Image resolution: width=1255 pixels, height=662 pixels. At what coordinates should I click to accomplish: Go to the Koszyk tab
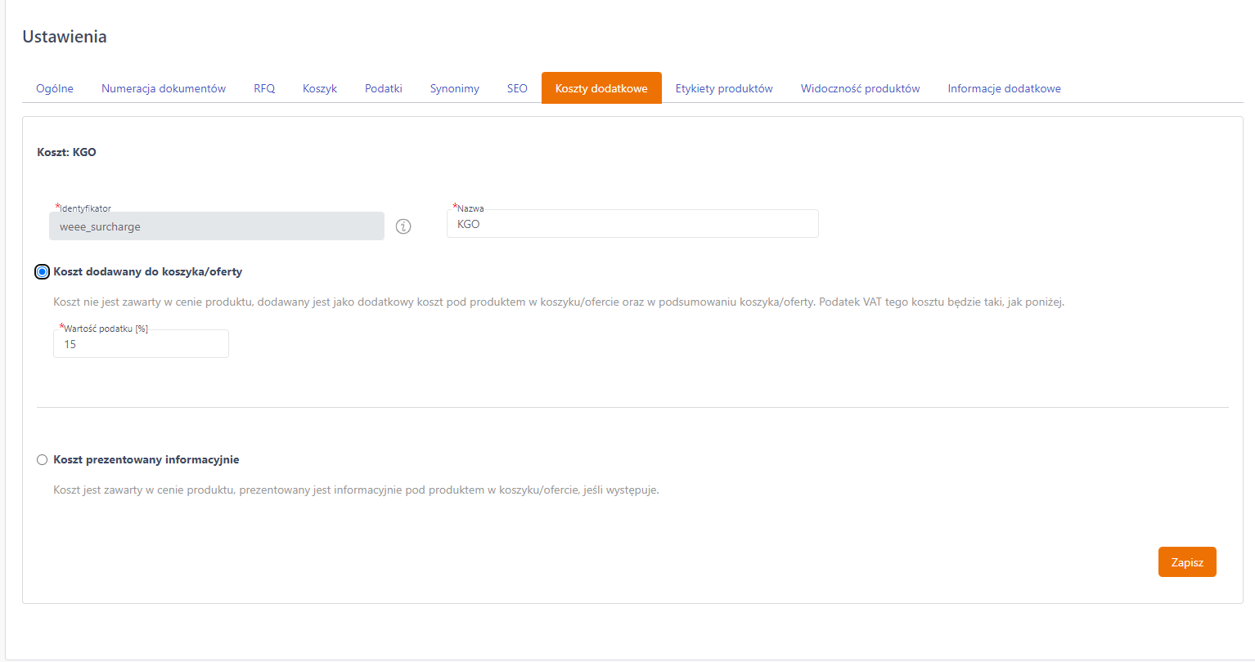(320, 88)
